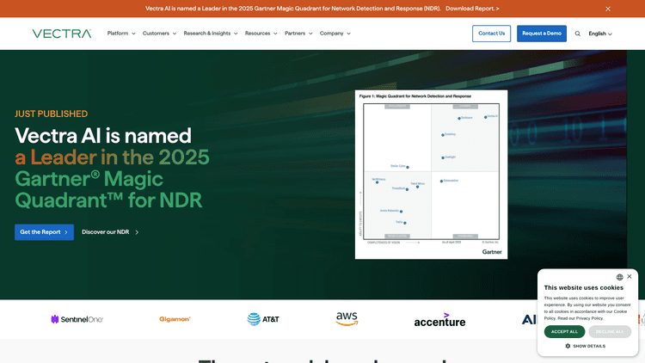This screenshot has height=363, width=645.
Task: Click the globe language icon in cookie popup
Action: click(619, 277)
